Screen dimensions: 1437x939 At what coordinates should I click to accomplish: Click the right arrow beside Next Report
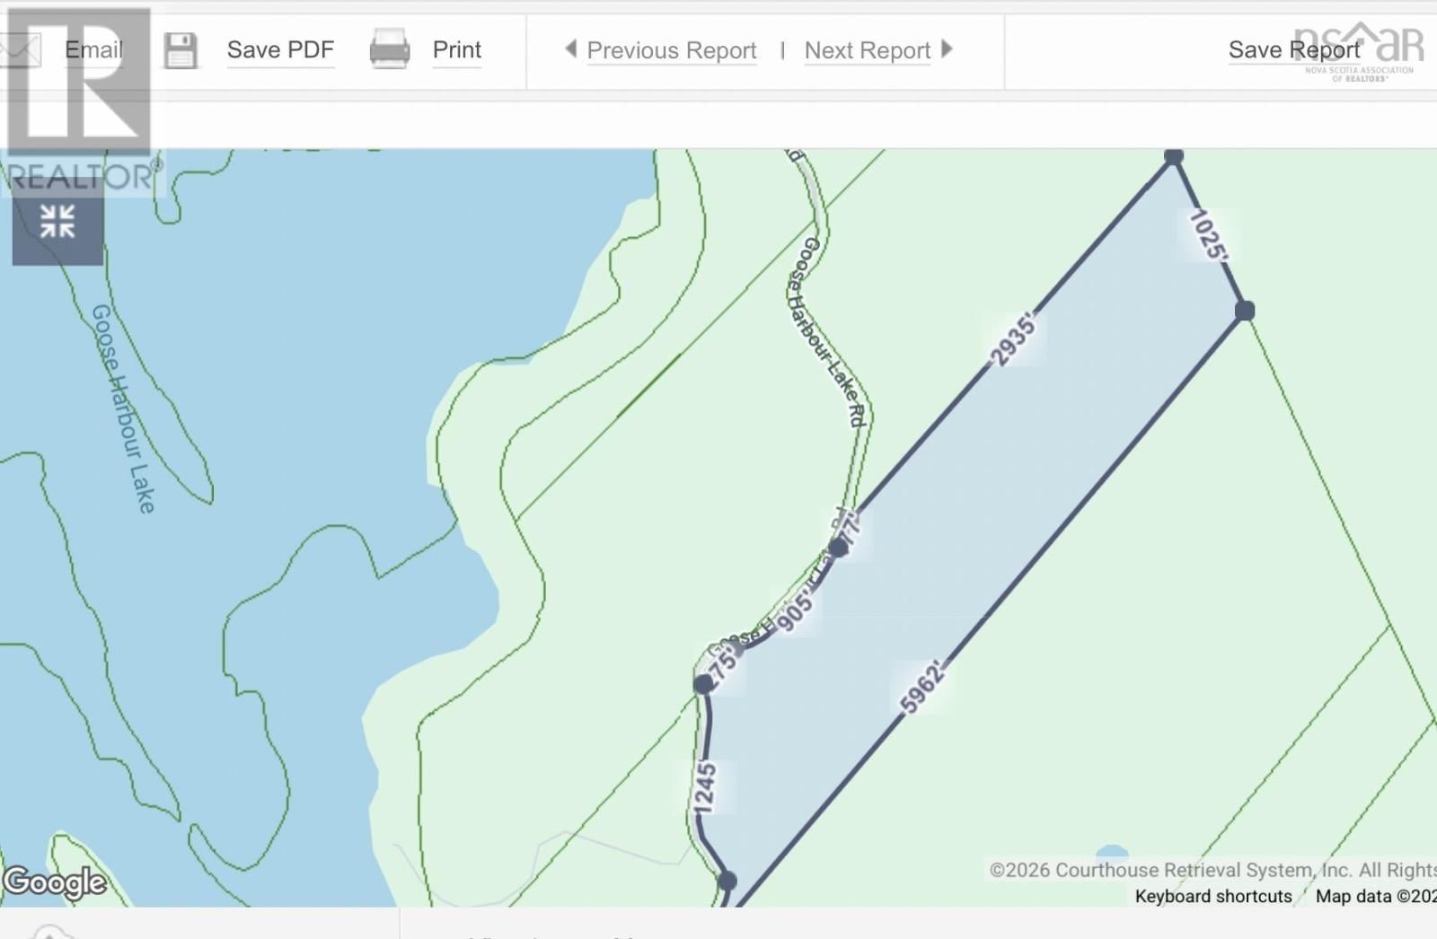click(x=948, y=50)
